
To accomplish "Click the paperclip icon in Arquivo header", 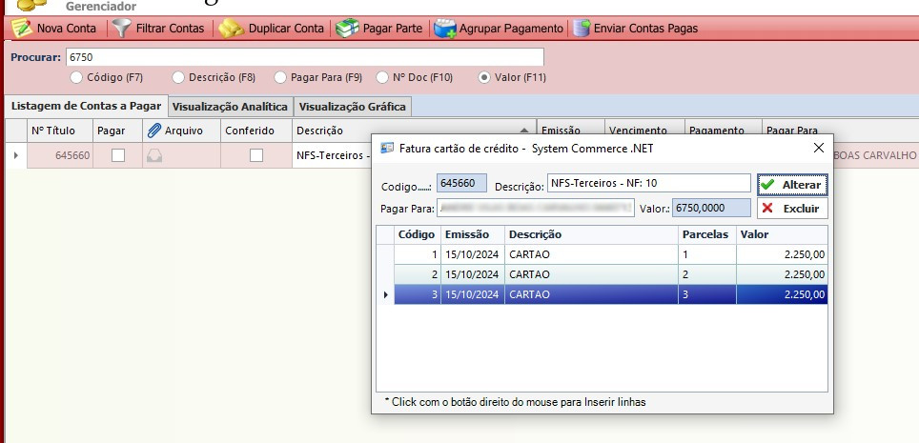I will 154,131.
